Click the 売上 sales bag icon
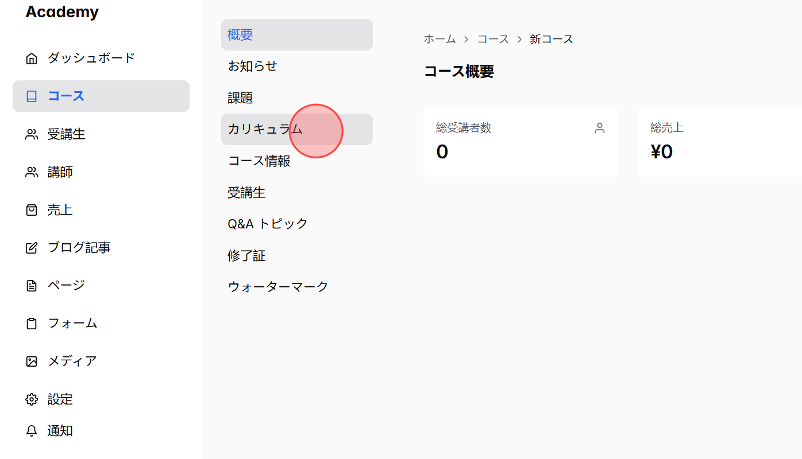Image resolution: width=802 pixels, height=459 pixels. (32, 209)
